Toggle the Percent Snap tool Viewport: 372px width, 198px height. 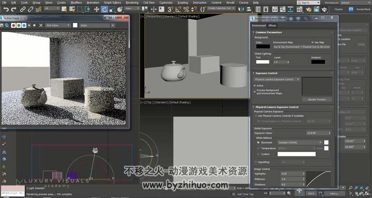pyautogui.click(x=186, y=9)
